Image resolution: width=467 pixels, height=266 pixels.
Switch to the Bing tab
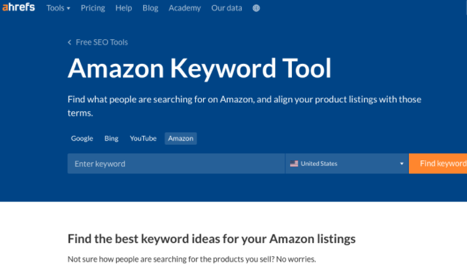pos(112,138)
